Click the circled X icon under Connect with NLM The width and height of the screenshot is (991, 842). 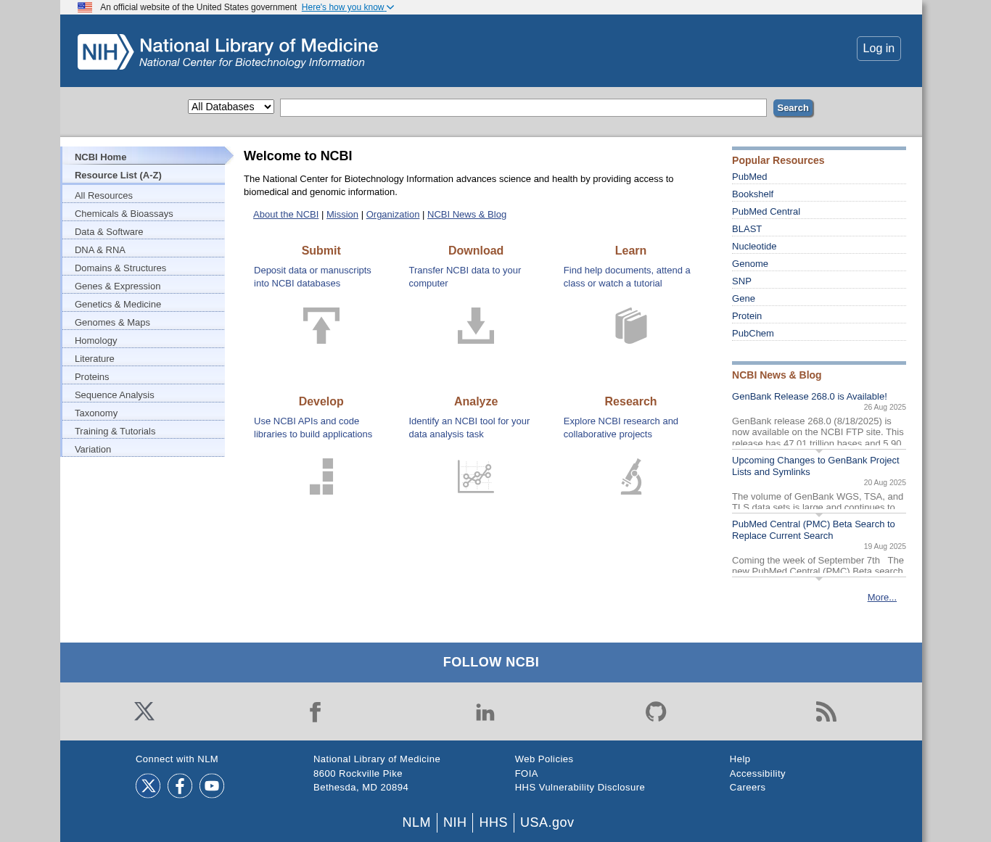[148, 785]
